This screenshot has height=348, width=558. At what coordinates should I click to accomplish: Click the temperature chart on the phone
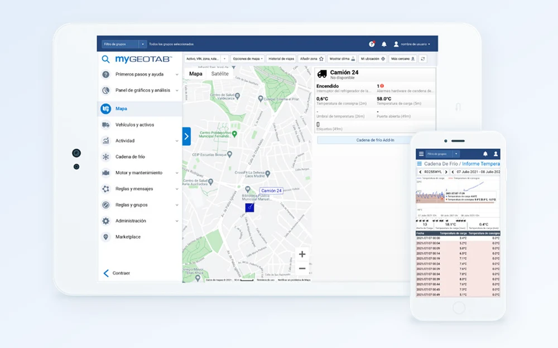click(x=458, y=197)
